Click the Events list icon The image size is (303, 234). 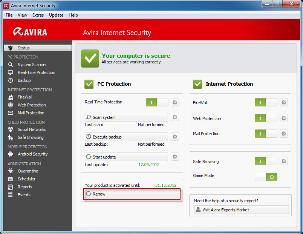11,195
